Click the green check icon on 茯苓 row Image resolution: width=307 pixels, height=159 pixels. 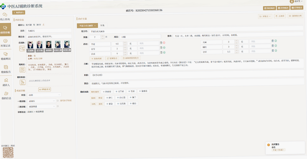pyautogui.click(x=164, y=48)
